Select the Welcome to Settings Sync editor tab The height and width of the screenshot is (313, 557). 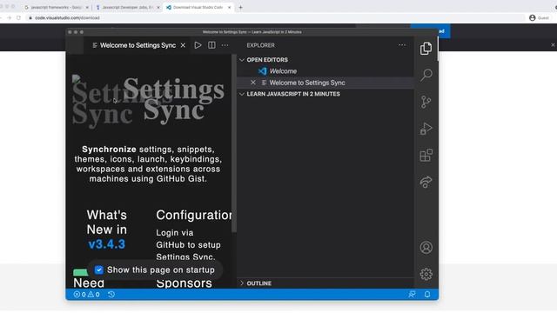[x=138, y=45]
